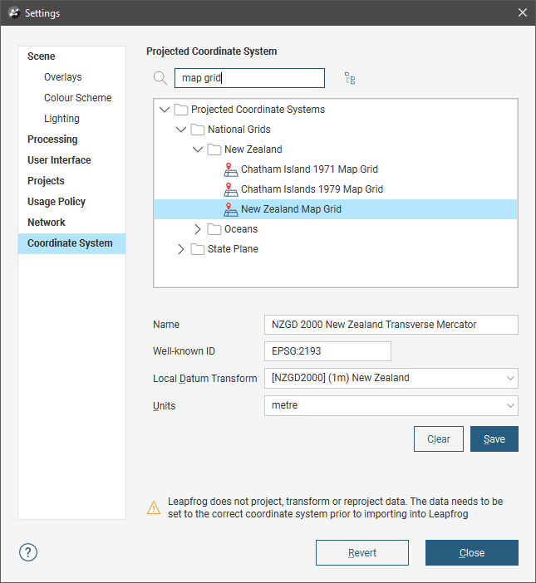Viewport: 536px width, 583px height.
Task: Click the New Zealand Map Grid pin icon
Action: coord(231,210)
